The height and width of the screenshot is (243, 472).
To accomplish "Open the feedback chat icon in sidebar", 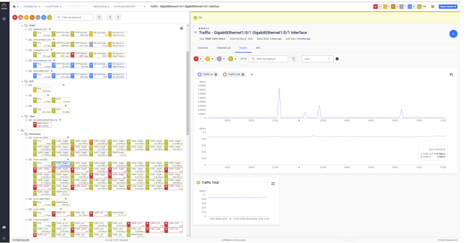I will (x=4, y=227).
